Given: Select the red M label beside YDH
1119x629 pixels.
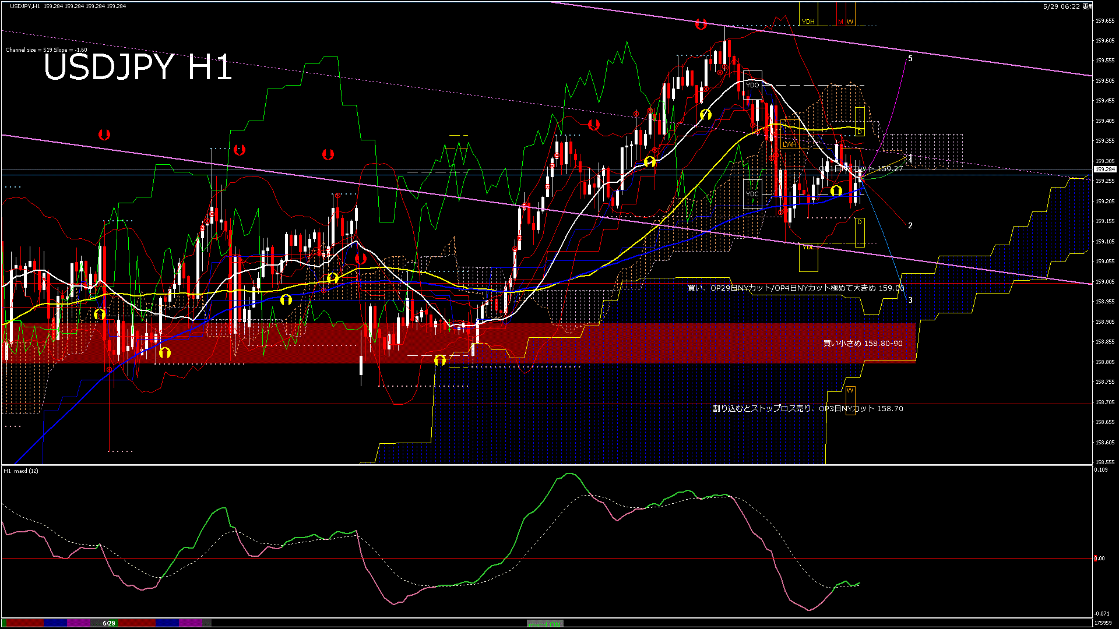Looking at the screenshot, I should coord(840,22).
